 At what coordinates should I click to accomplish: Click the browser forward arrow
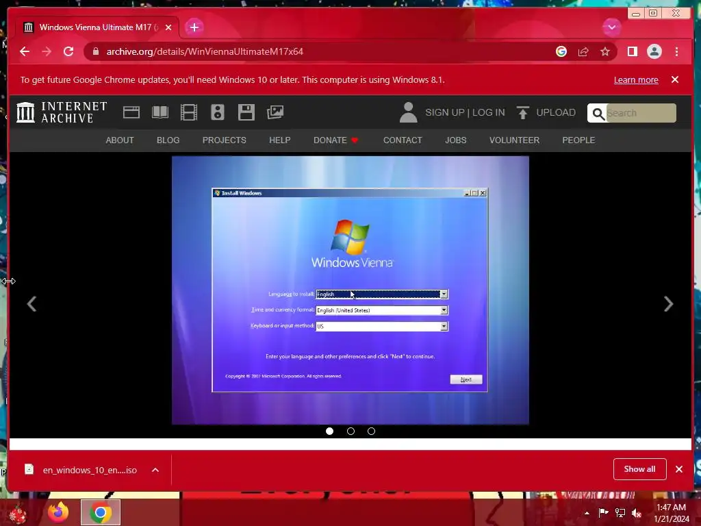47,51
